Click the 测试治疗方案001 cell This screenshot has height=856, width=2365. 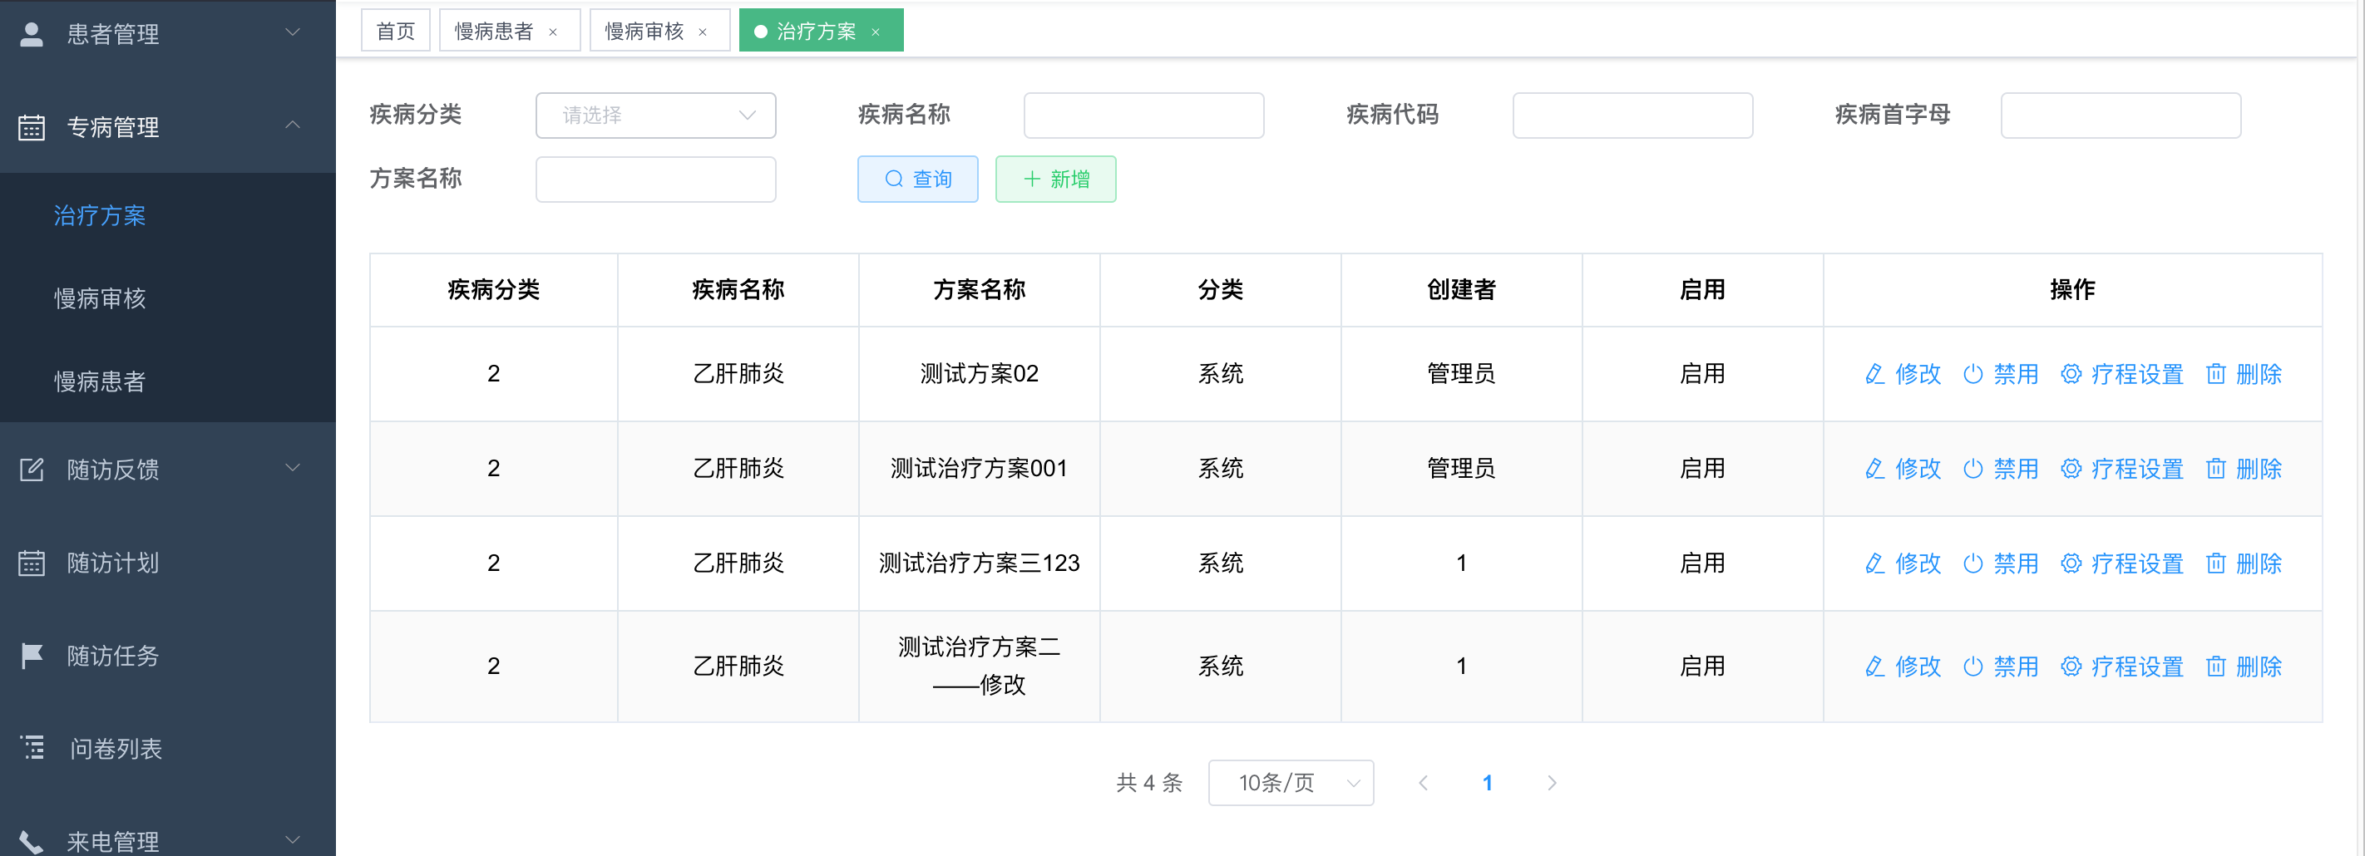pyautogui.click(x=980, y=469)
